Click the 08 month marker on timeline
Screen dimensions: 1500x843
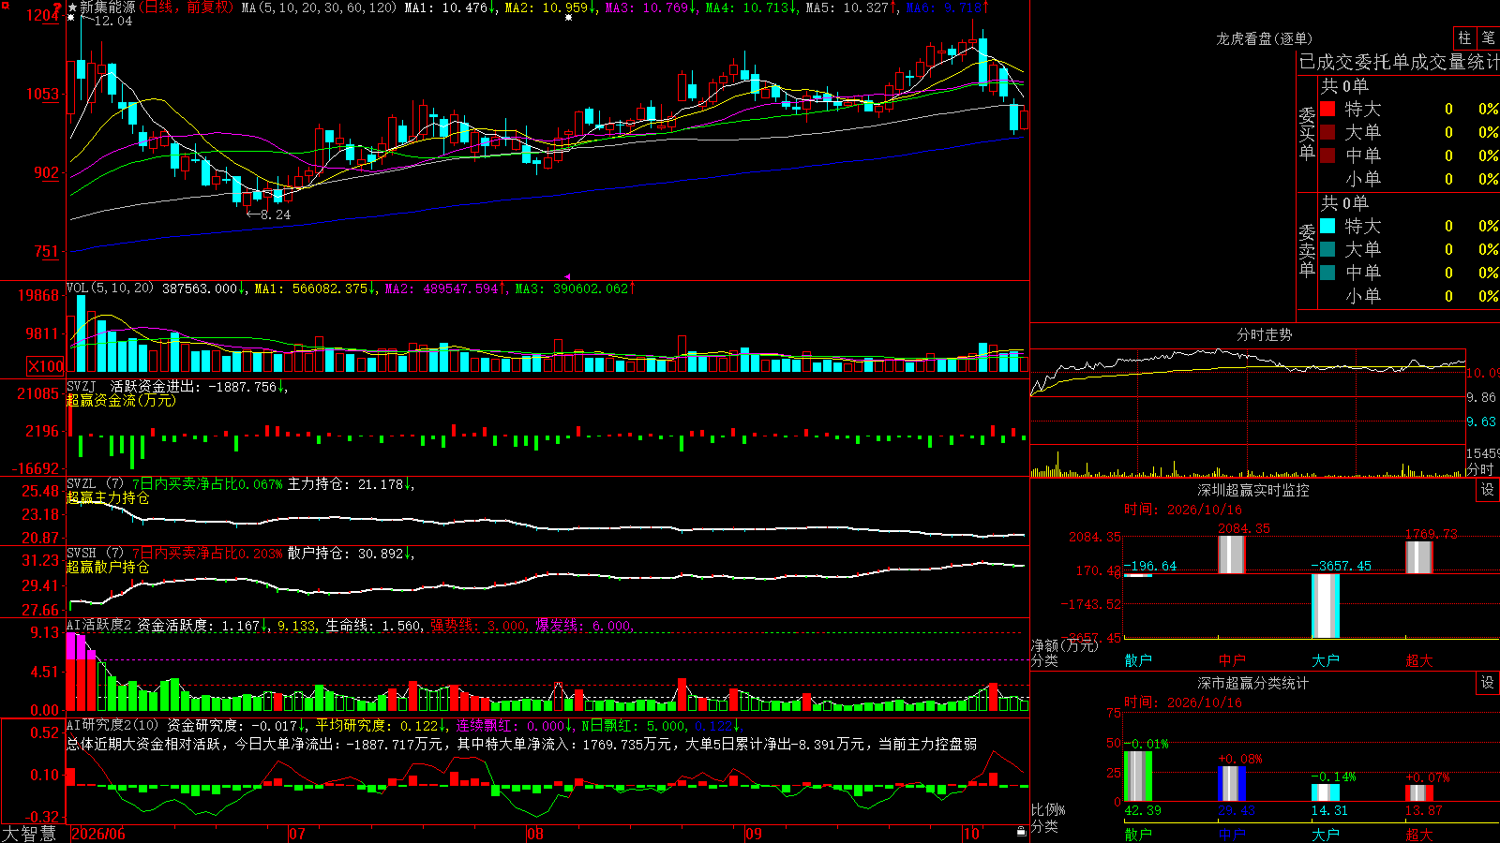pos(535,834)
